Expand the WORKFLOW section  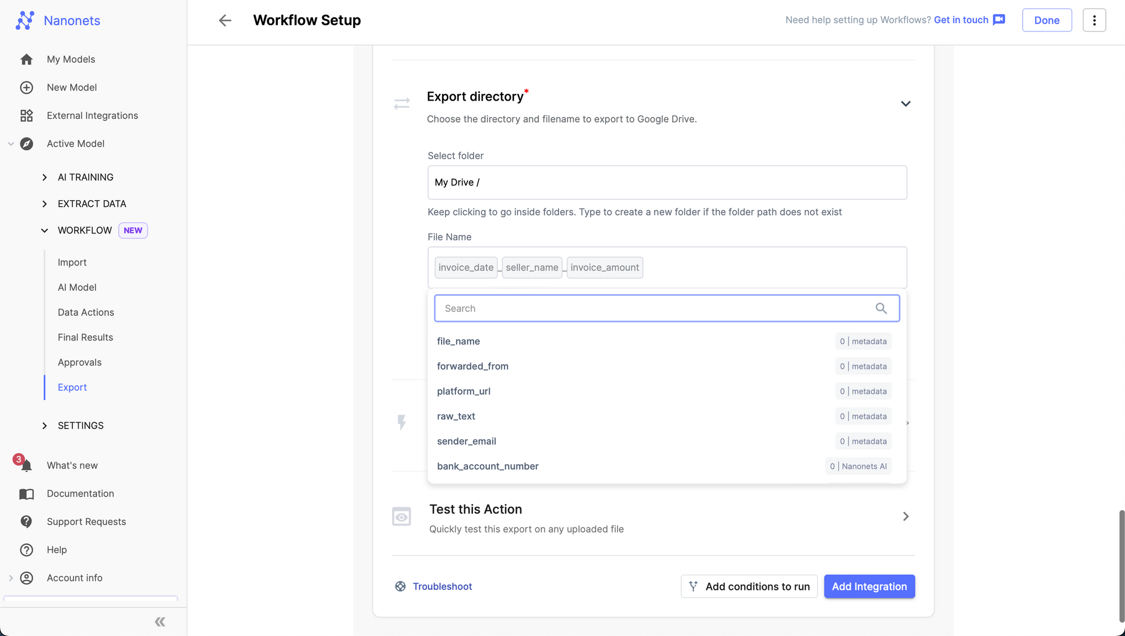44,231
